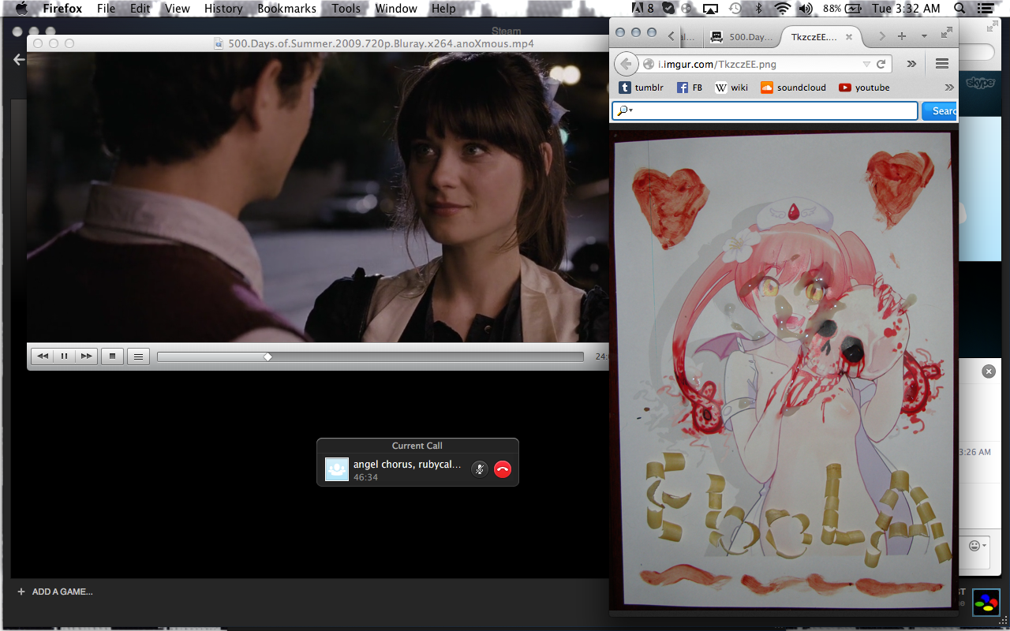Click the VLC seek bar position handle
Viewport: 1010px width, 631px height.
[267, 357]
